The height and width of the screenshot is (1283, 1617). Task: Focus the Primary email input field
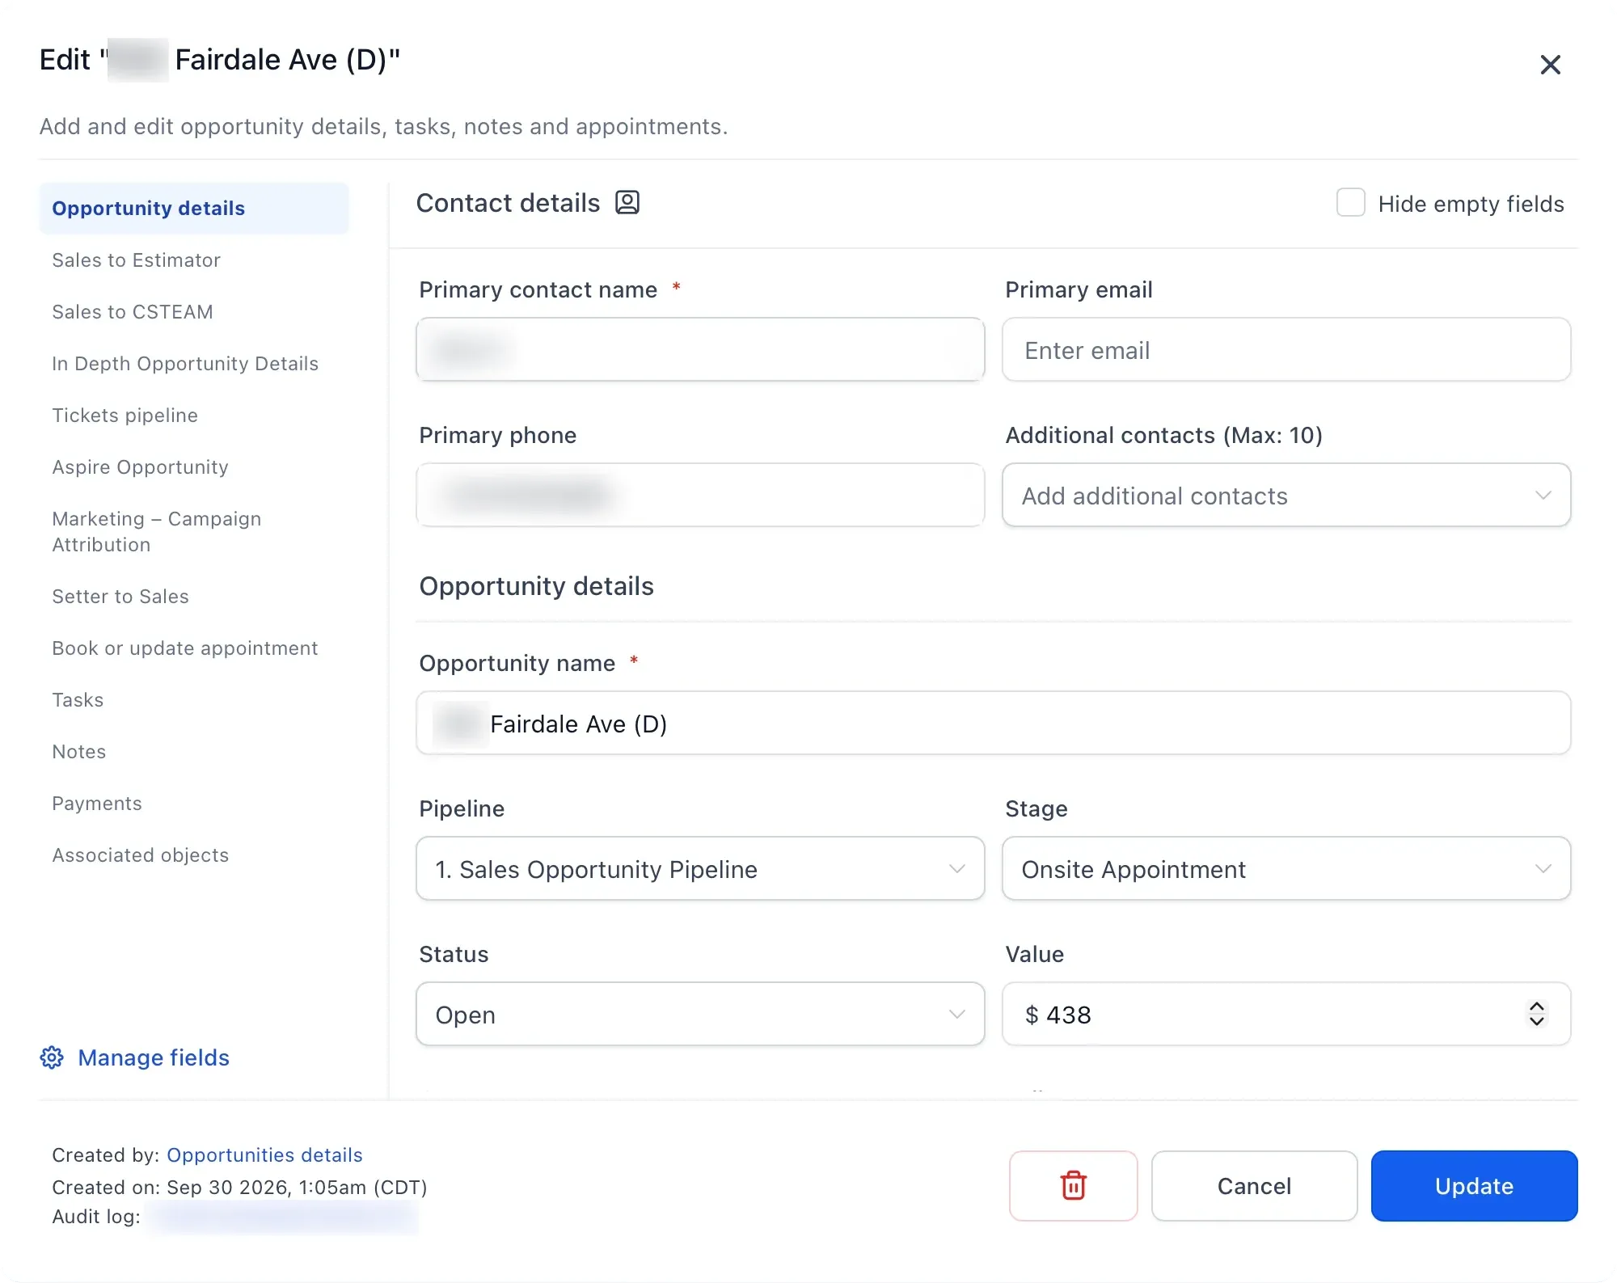point(1286,349)
